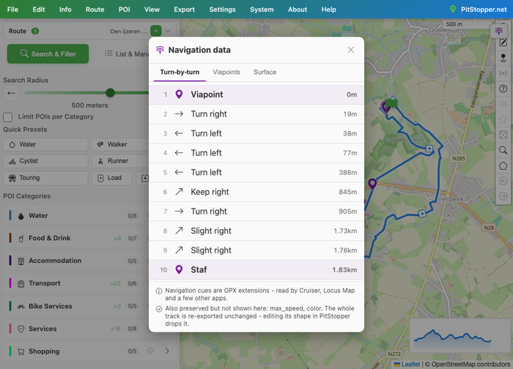
Task: Switch to the Surface tab
Action: coord(265,72)
